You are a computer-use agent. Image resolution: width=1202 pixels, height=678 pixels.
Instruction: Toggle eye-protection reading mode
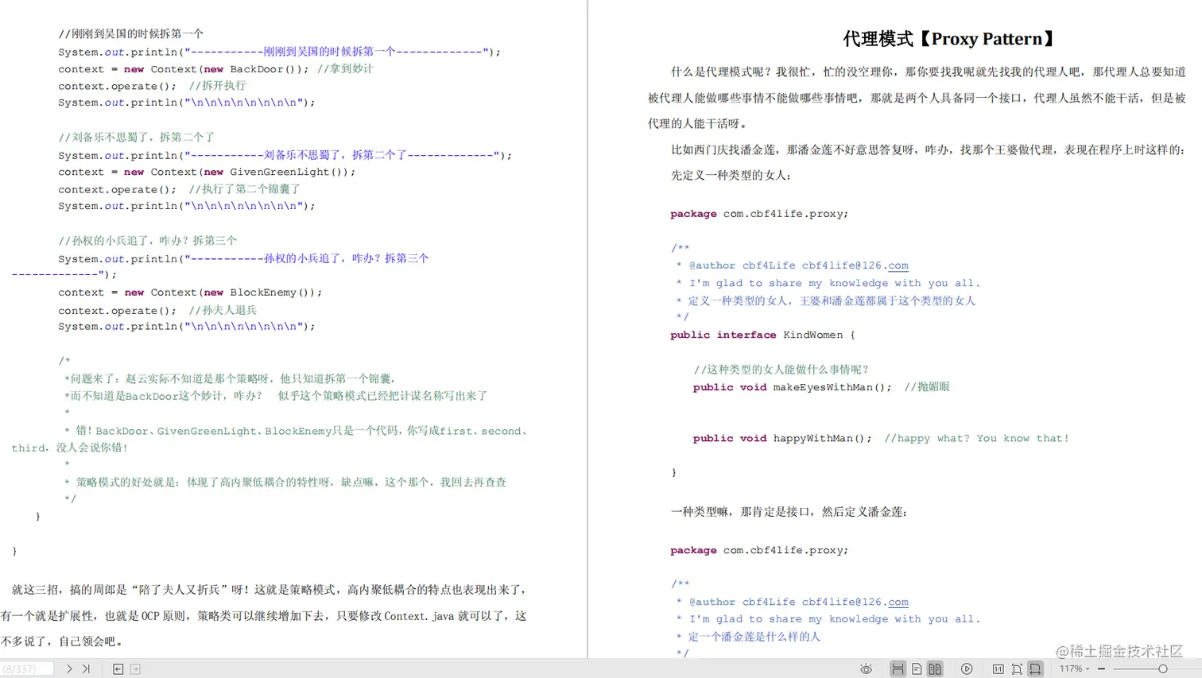click(x=866, y=668)
